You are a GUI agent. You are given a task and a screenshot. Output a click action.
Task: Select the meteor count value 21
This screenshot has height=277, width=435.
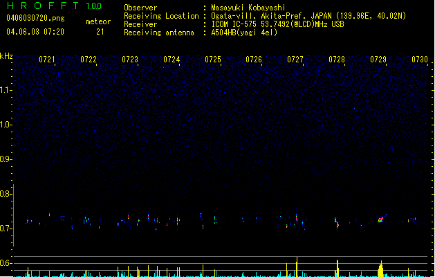point(100,32)
